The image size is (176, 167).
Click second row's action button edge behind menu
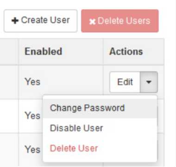157,116
